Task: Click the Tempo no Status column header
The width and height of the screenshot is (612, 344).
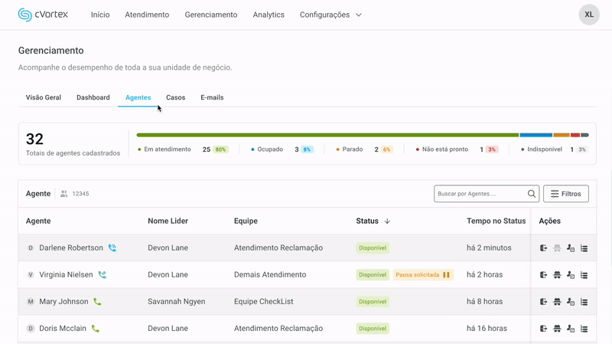Action: (x=496, y=221)
